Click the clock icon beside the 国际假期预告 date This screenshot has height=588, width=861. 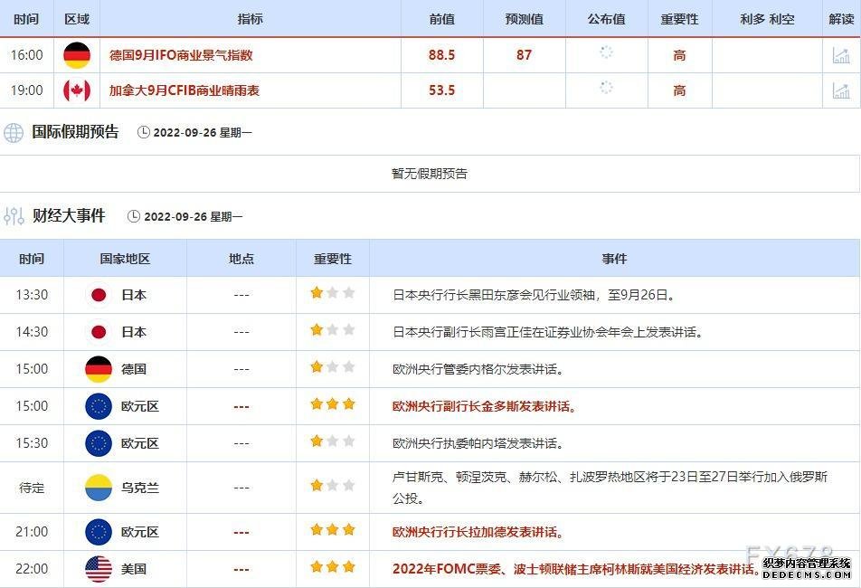point(144,133)
